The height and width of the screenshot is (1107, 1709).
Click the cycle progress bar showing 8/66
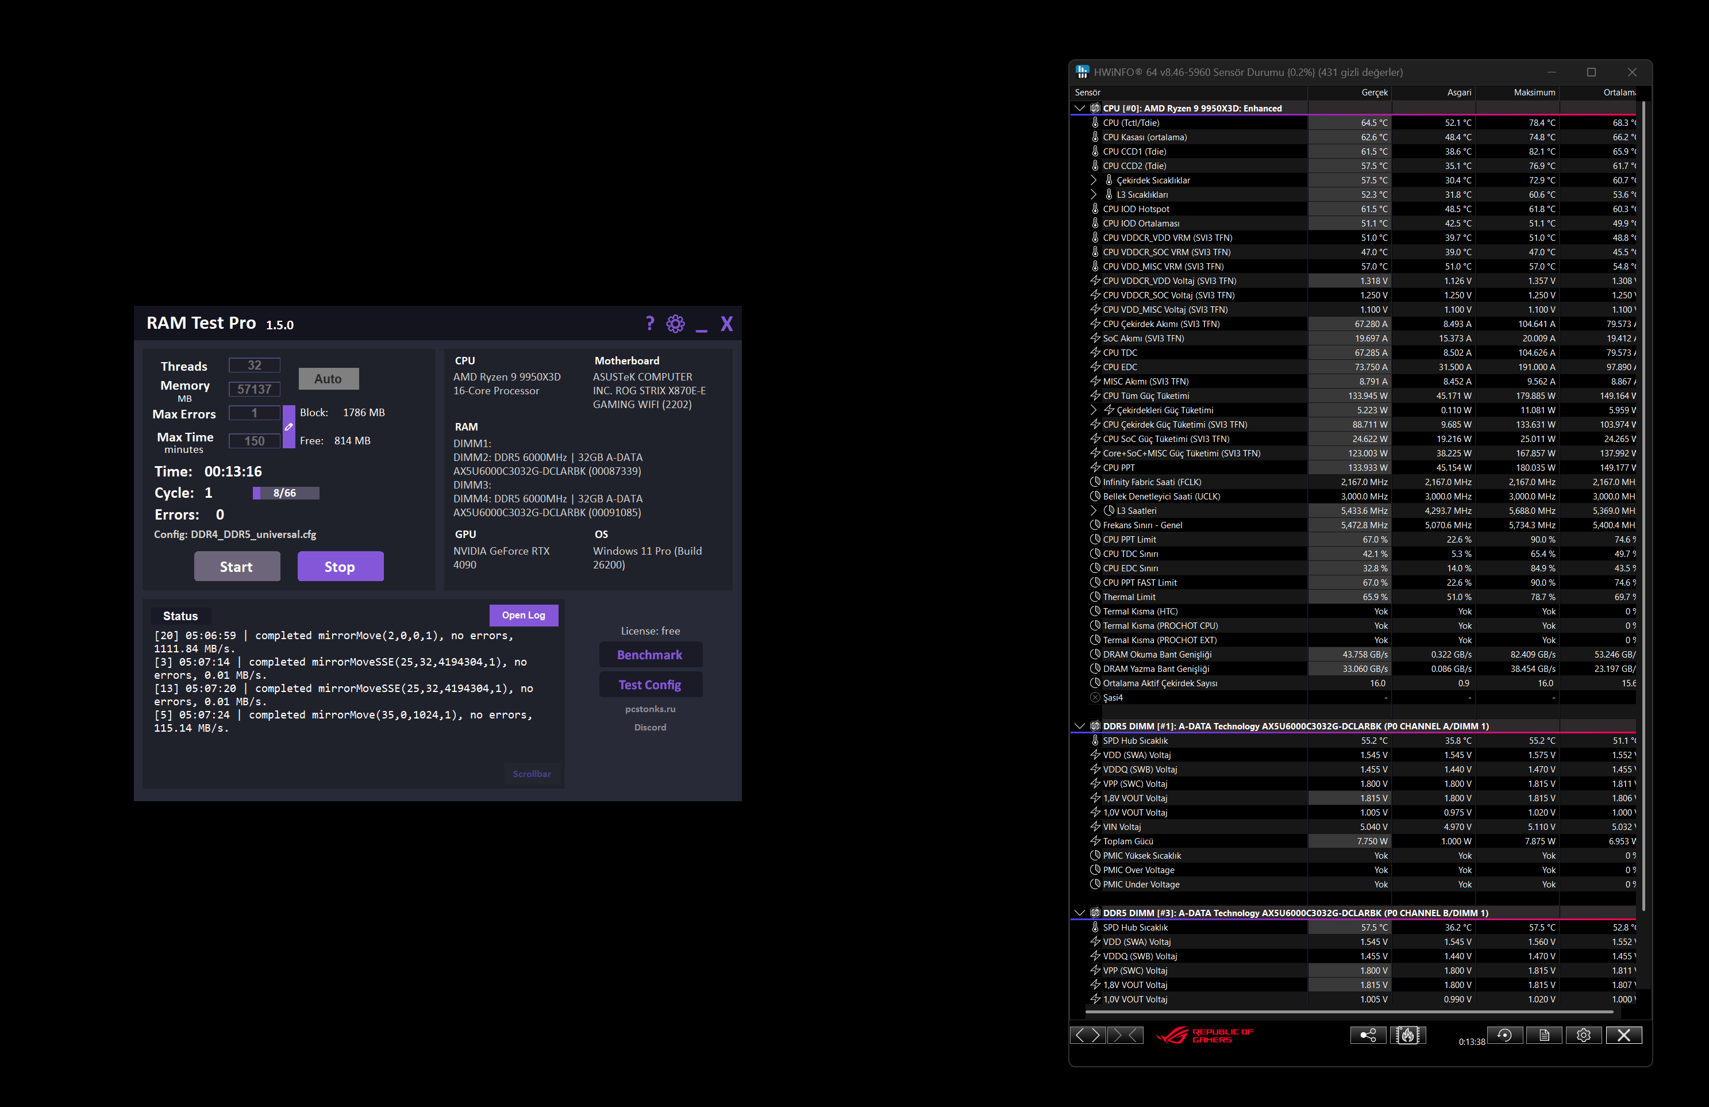(x=285, y=493)
